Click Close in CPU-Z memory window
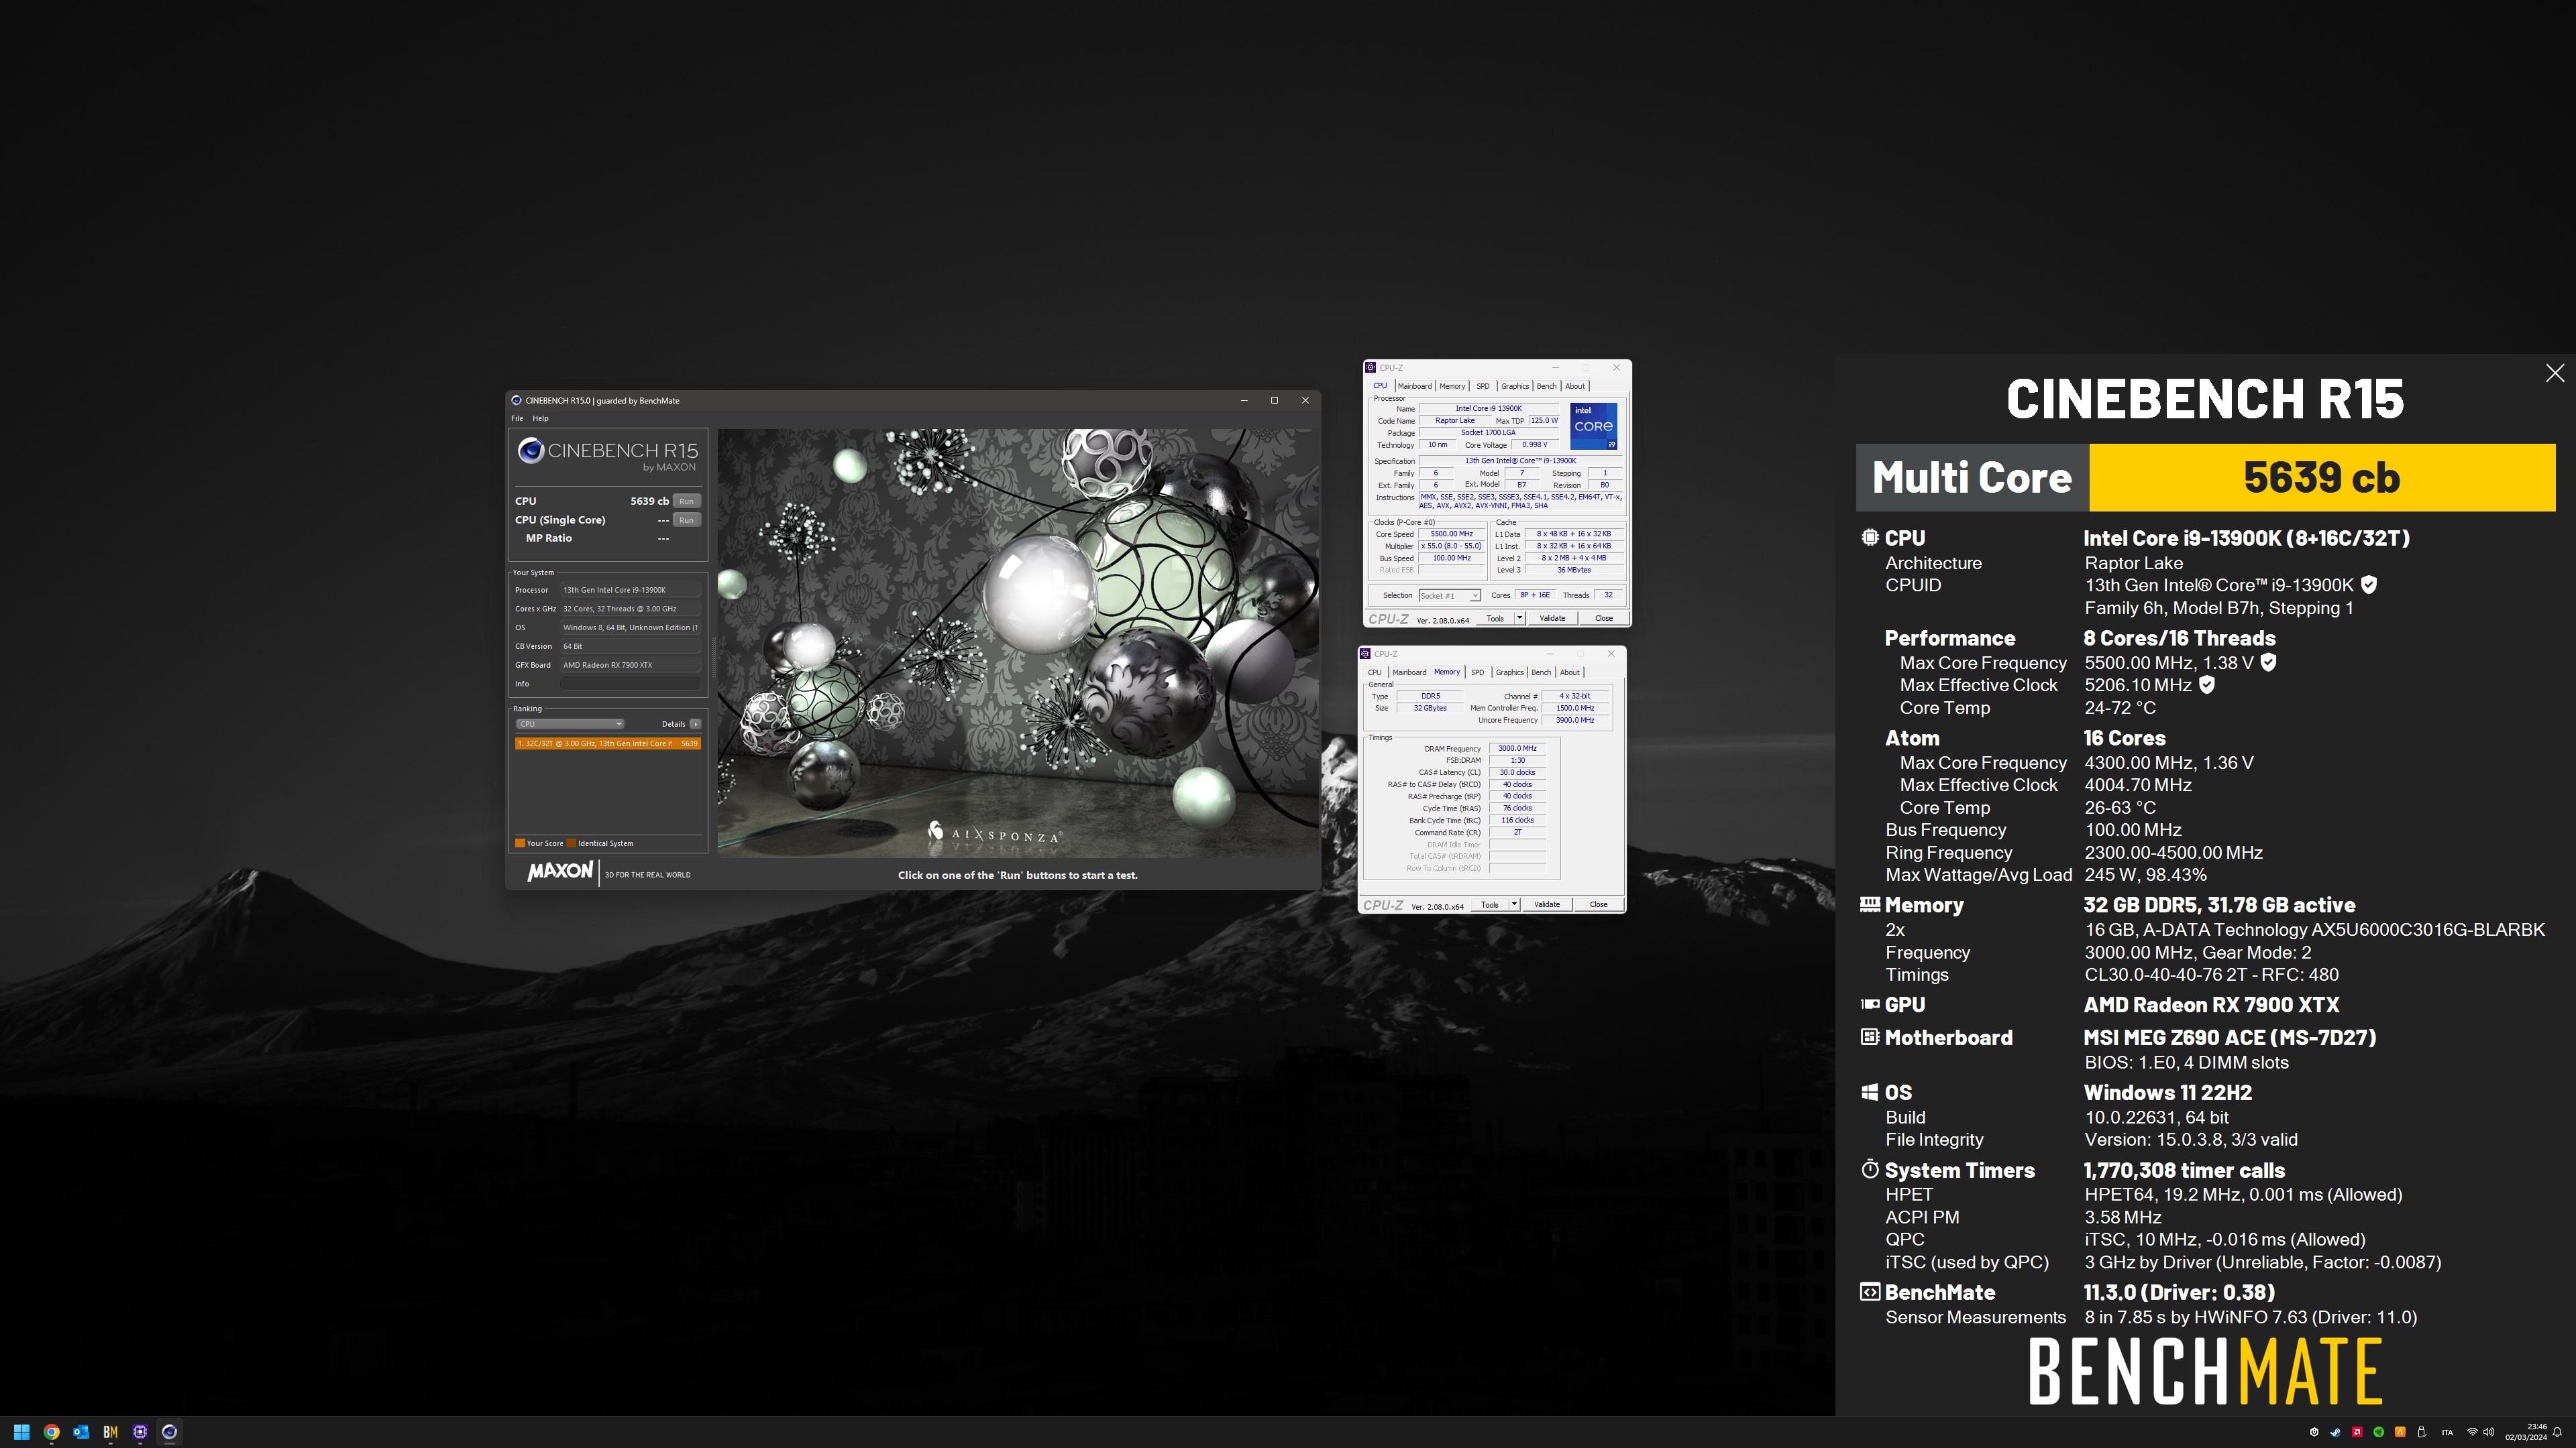2576x1448 pixels. [1599, 904]
